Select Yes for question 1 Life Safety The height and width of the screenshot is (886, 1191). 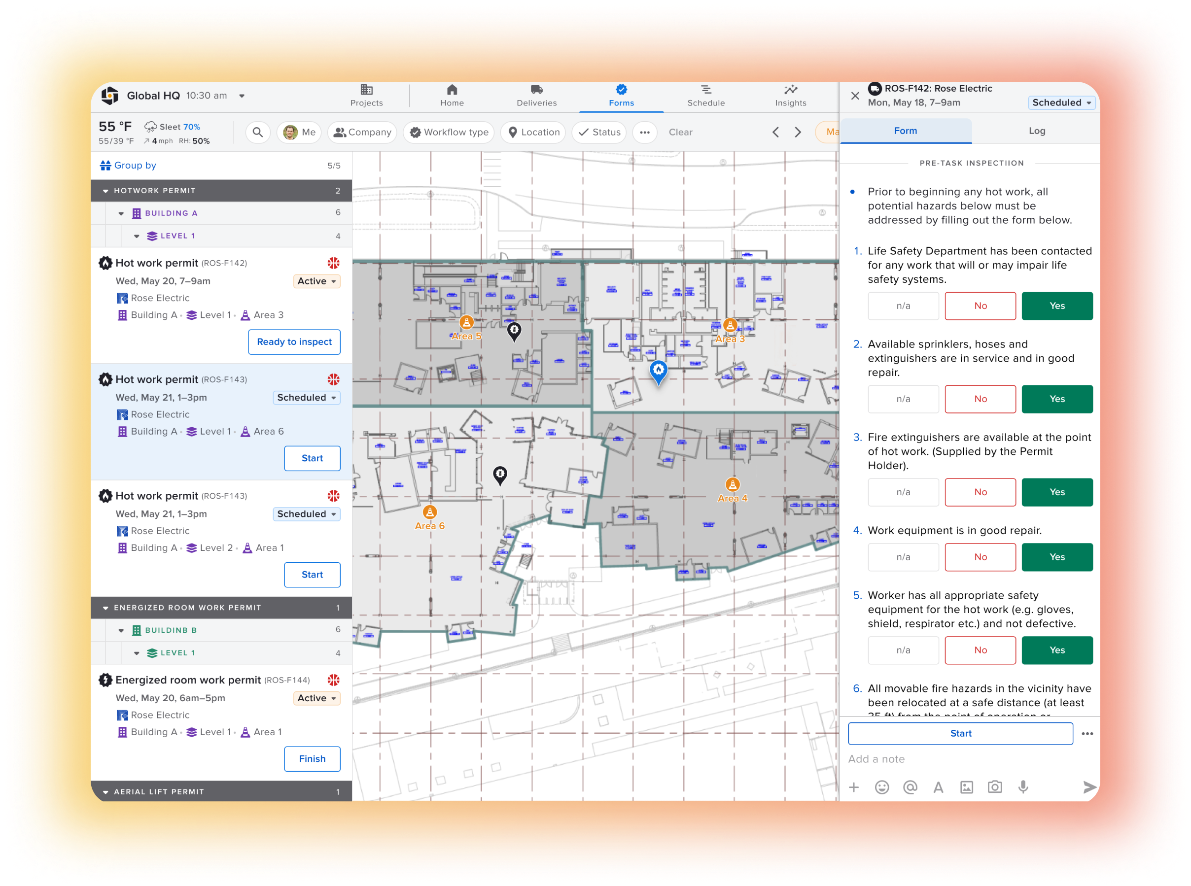click(1056, 306)
